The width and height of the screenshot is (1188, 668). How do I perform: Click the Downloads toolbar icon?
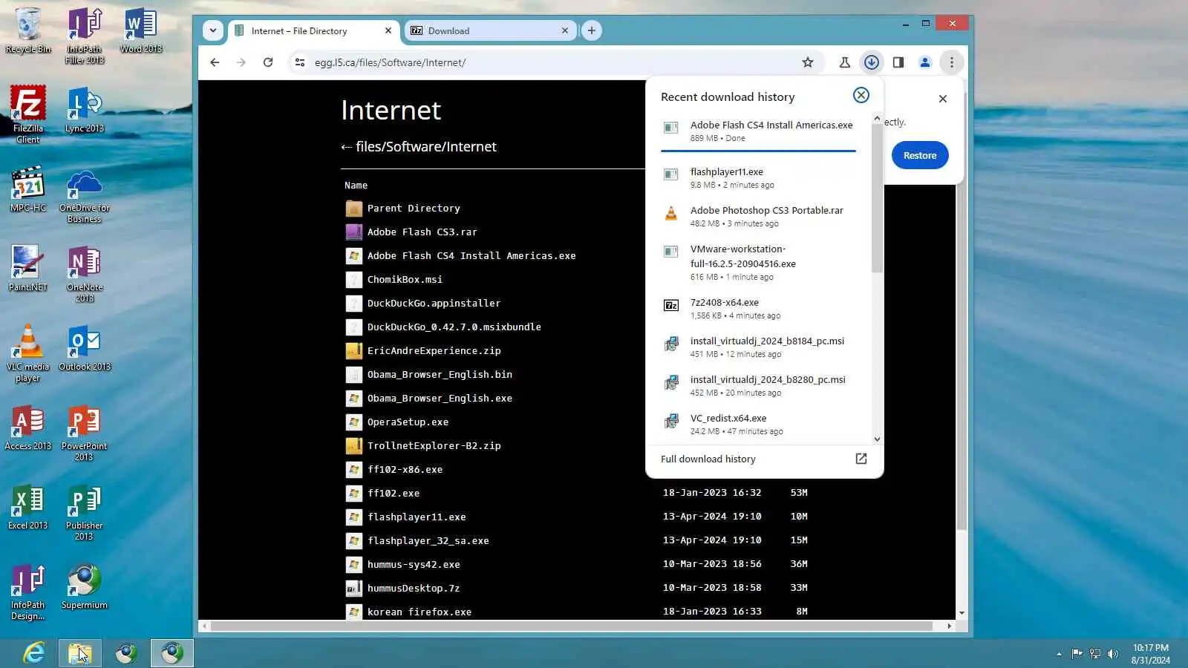click(872, 62)
